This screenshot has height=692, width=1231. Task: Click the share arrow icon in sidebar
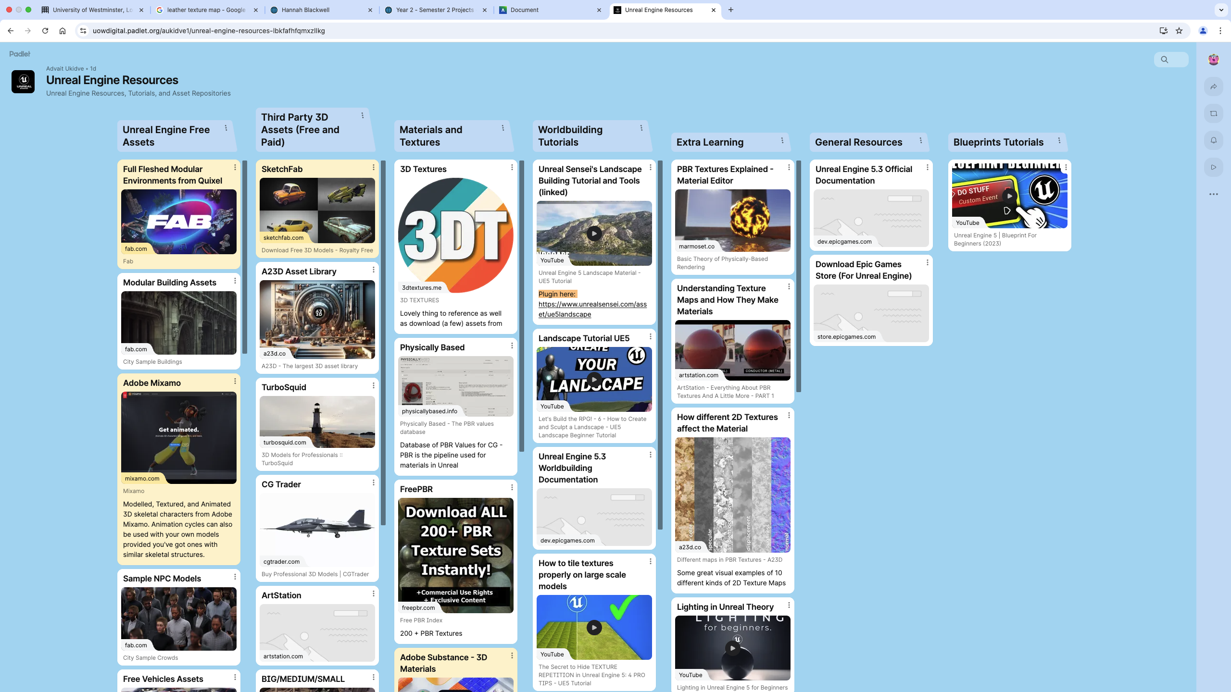click(x=1214, y=86)
